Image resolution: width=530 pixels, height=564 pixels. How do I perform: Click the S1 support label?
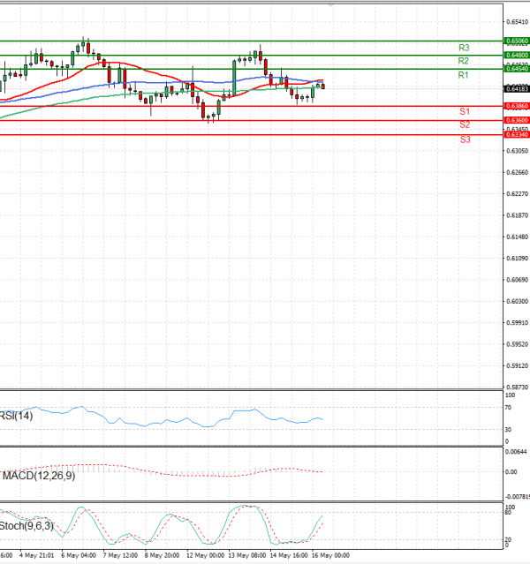[x=464, y=111]
